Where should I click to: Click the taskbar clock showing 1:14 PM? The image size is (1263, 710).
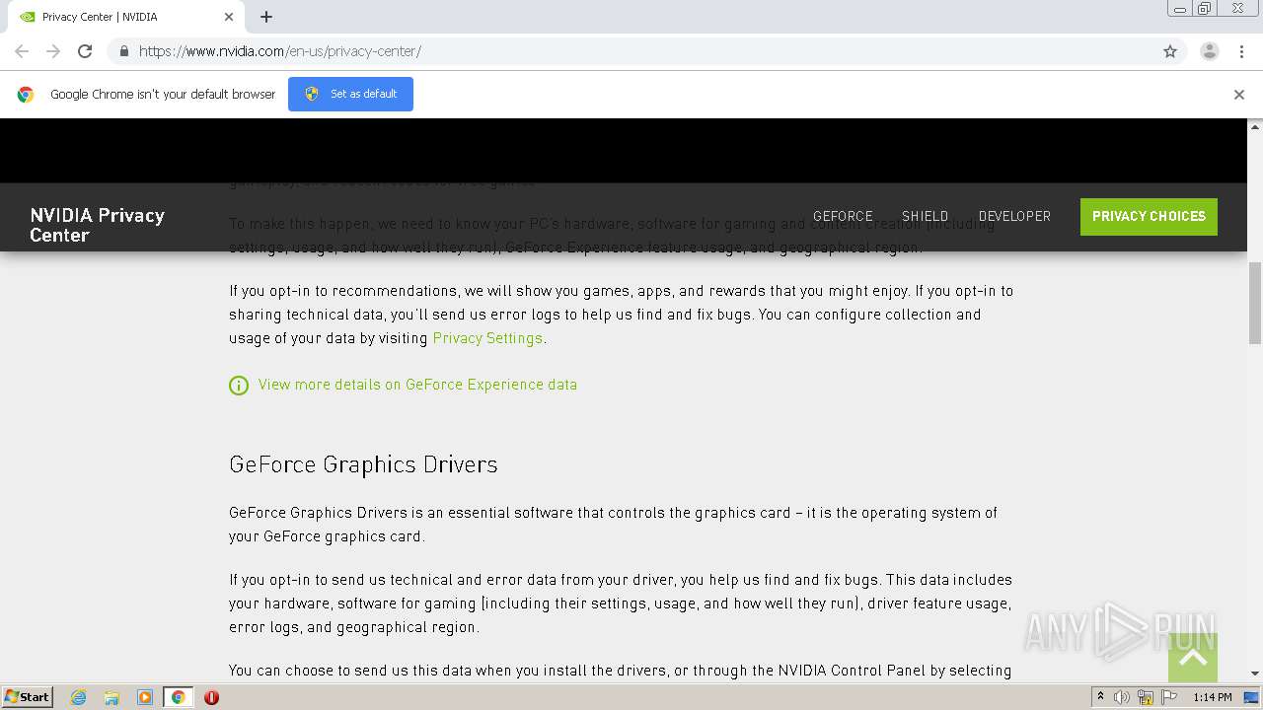(x=1212, y=697)
